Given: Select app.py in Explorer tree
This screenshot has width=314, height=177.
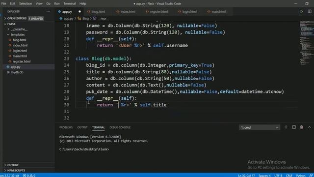Looking at the screenshot, I should (x=15, y=67).
